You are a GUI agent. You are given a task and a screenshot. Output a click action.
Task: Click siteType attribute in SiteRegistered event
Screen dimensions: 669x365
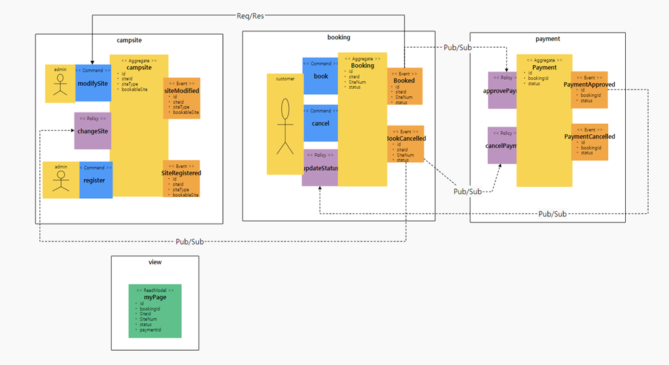(181, 190)
